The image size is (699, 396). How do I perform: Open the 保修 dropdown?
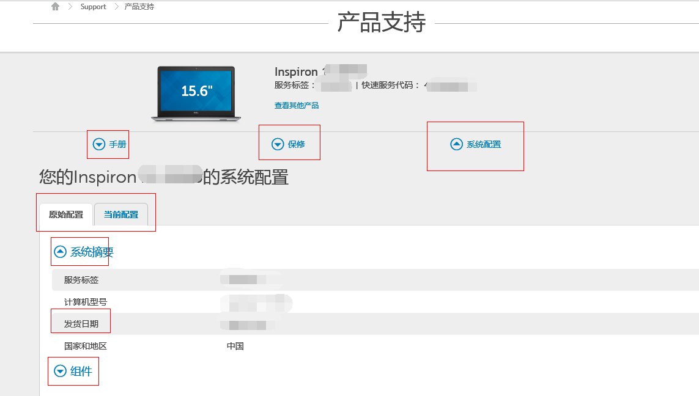click(290, 143)
